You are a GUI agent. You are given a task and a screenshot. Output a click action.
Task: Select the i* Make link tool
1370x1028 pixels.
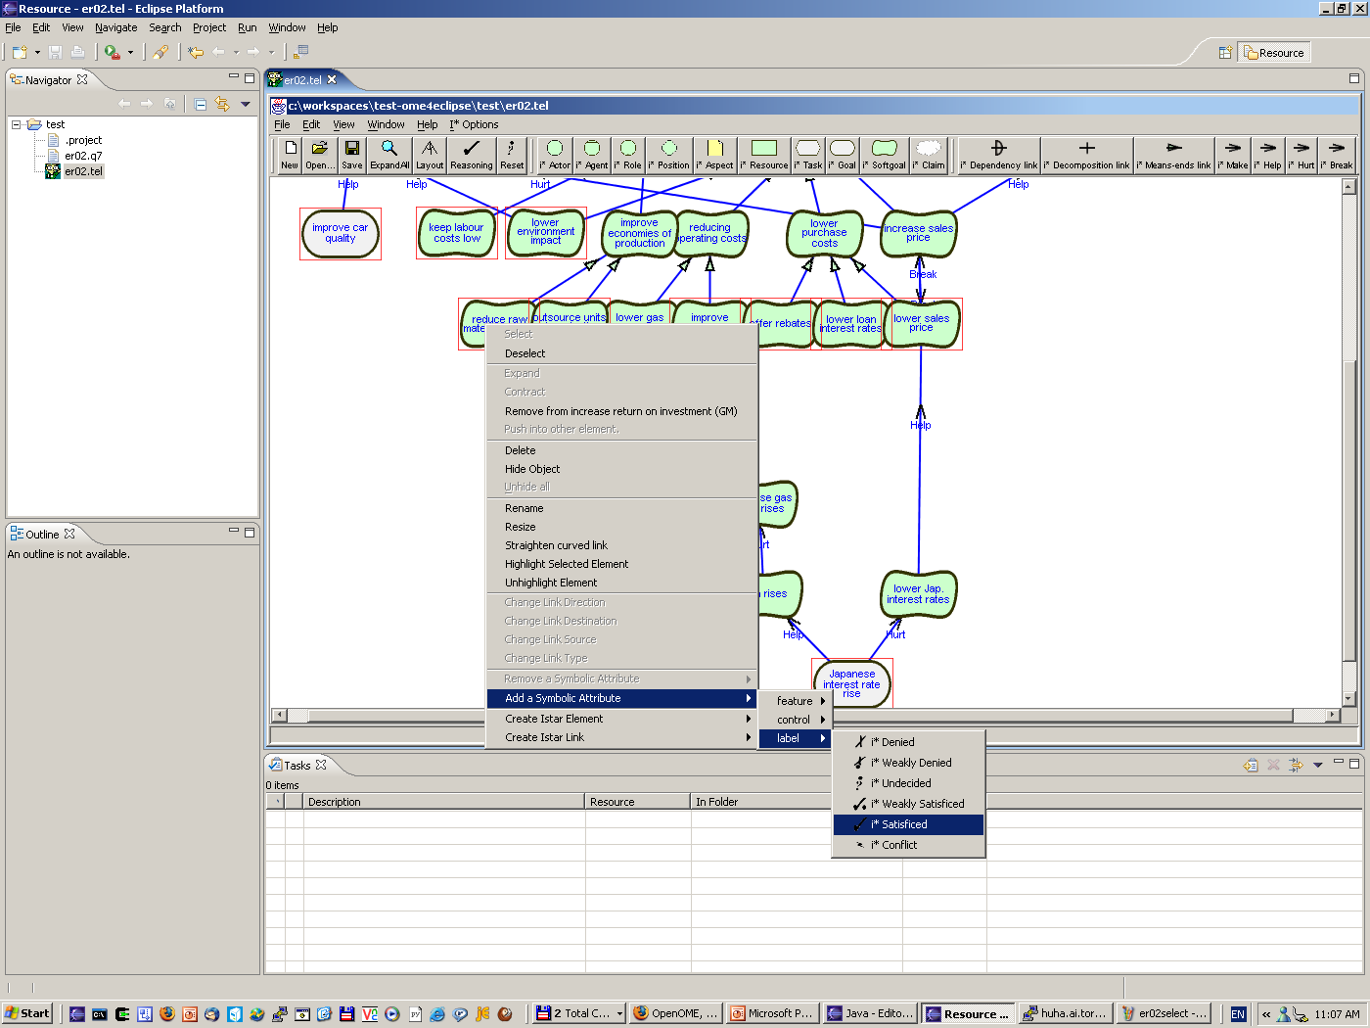coord(1232,155)
